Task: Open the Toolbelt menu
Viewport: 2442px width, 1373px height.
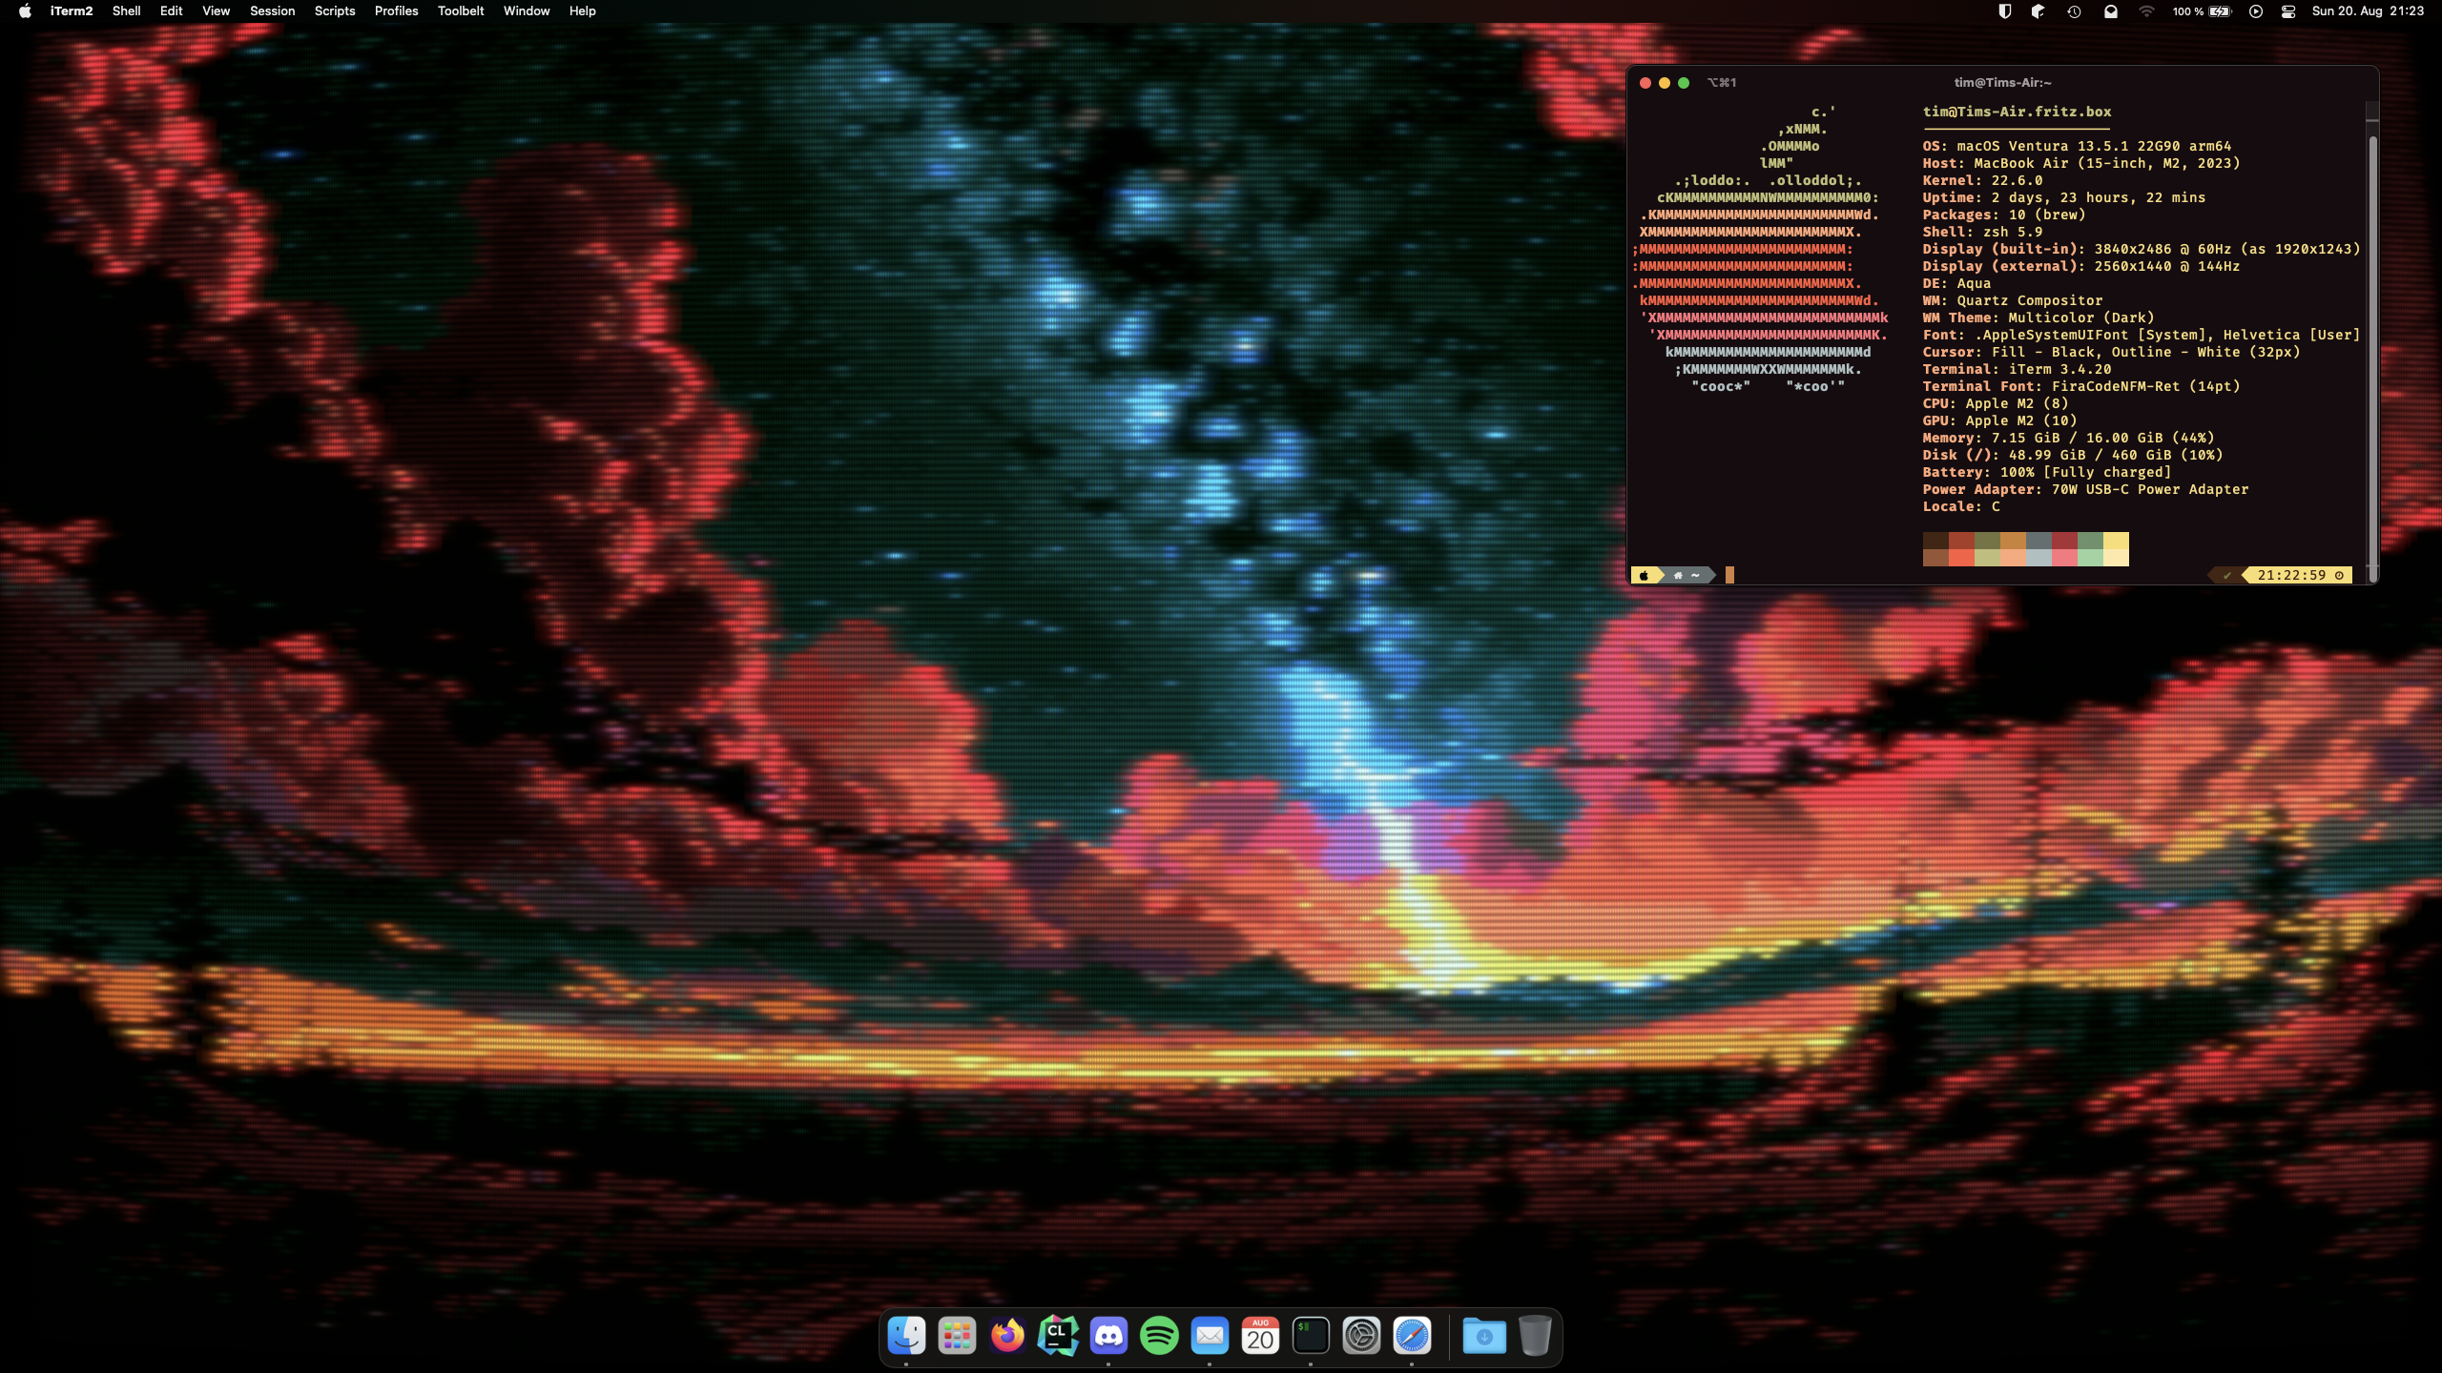Action: coord(460,11)
